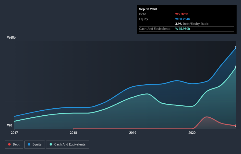Toggle the Debt series legend button
Screen dimensions: 241x154
tap(14, 145)
